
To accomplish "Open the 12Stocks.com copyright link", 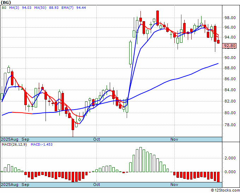I will click(x=225, y=191).
